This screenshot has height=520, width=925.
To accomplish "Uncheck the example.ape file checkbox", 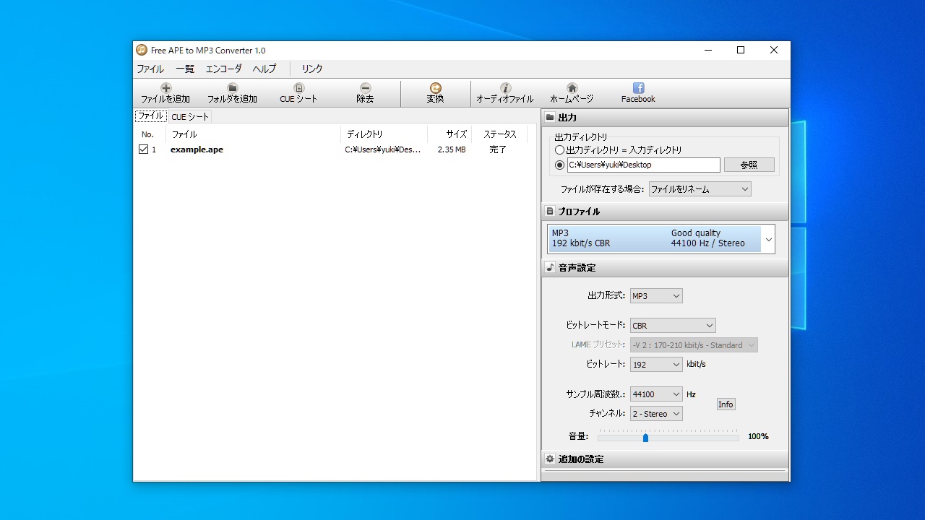I will (143, 149).
